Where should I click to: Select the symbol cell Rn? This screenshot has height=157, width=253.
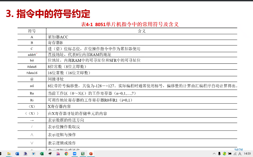32,93
